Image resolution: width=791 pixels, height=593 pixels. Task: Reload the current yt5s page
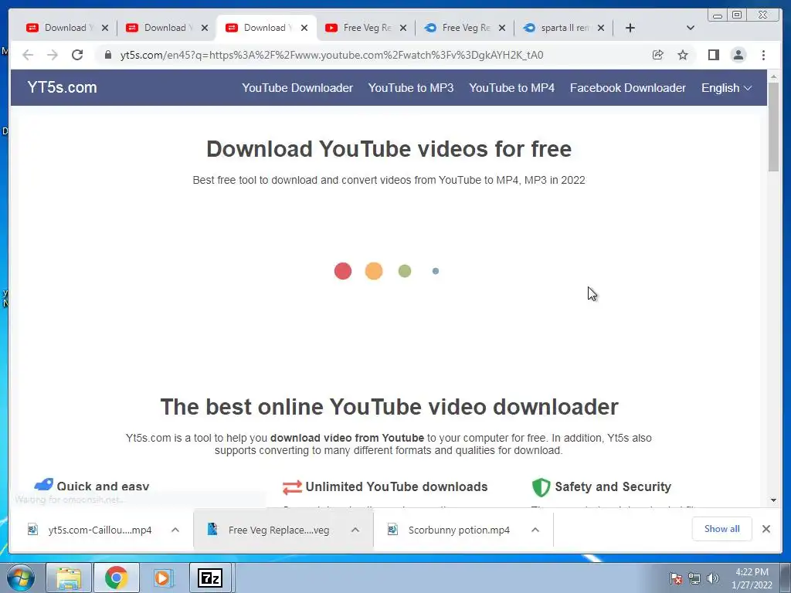77,55
